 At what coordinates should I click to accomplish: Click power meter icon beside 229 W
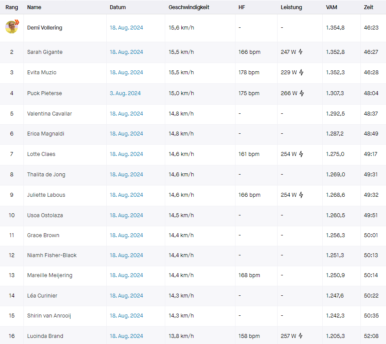click(x=301, y=73)
